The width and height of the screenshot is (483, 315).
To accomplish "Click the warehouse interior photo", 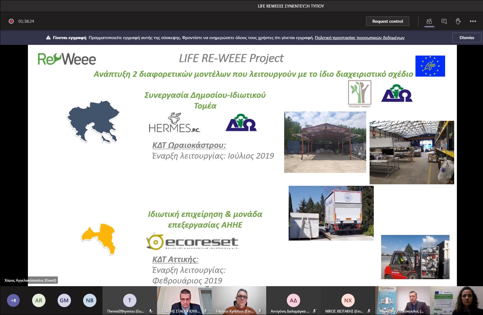I will coord(412,153).
